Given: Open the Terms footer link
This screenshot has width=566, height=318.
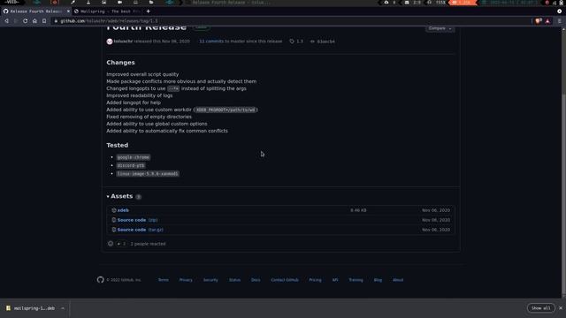Looking at the screenshot, I should point(163,280).
